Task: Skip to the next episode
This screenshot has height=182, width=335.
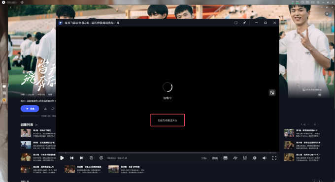Action: (x=81, y=158)
